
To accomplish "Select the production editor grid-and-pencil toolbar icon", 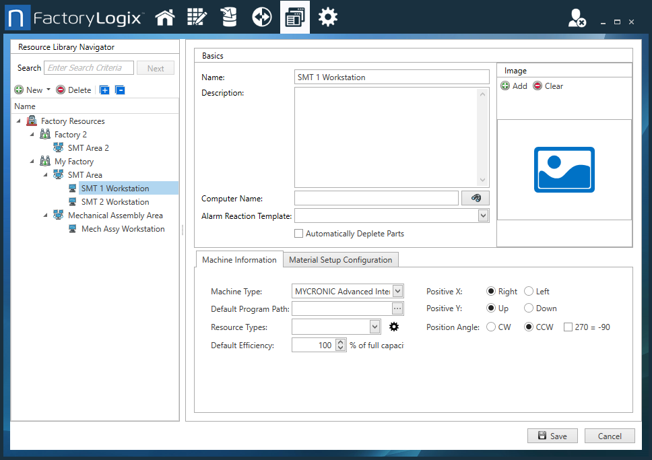I will (197, 17).
